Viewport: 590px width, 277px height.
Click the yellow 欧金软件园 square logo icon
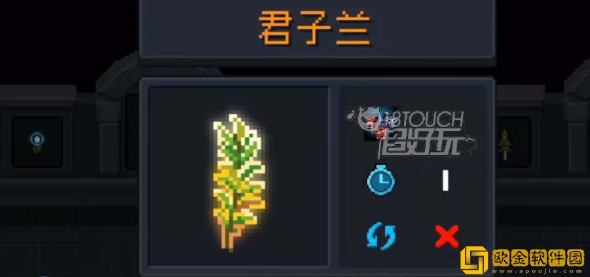474,261
